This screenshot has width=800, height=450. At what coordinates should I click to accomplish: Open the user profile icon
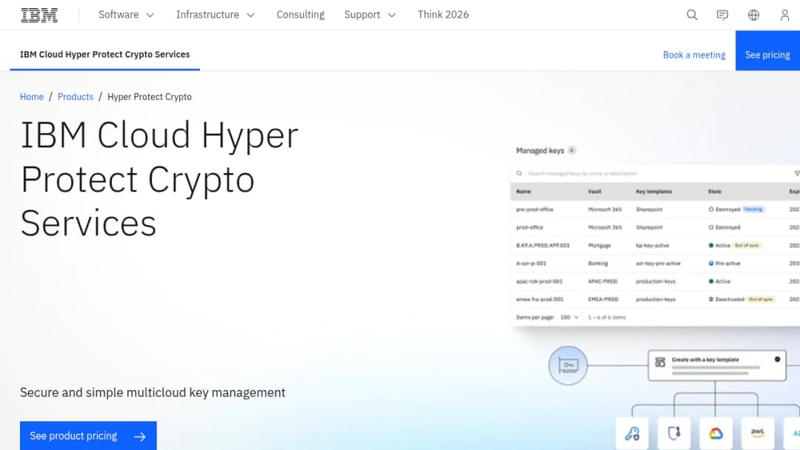784,15
